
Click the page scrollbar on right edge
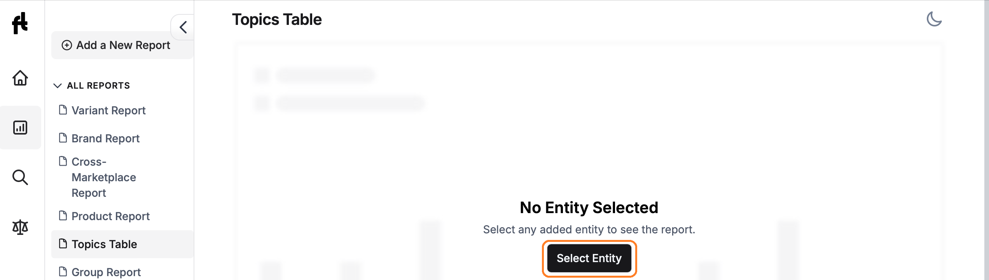click(987, 140)
